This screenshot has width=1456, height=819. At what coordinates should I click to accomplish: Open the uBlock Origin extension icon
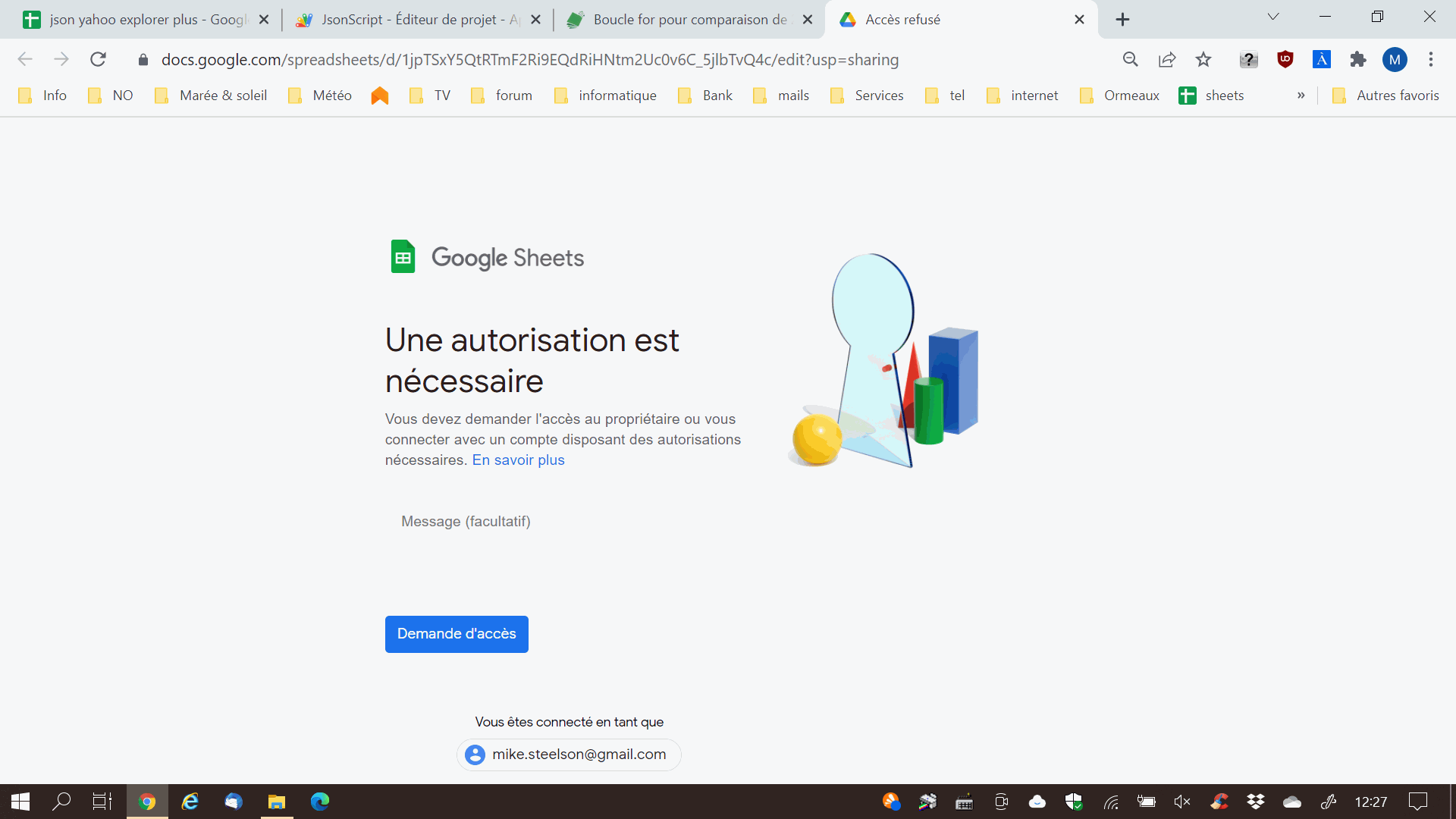click(x=1285, y=59)
